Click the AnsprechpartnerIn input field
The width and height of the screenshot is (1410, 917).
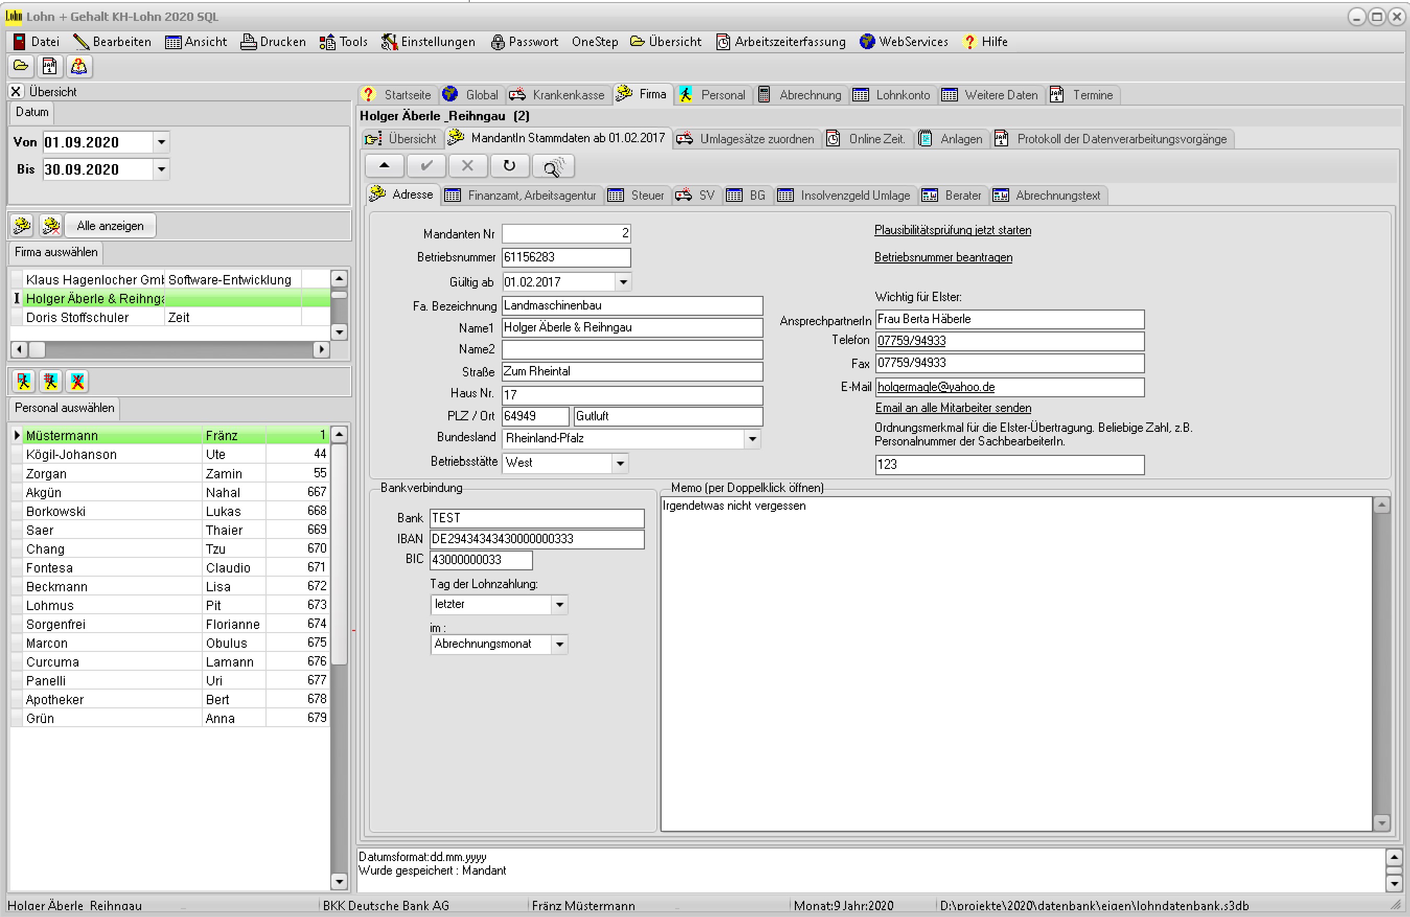[x=1010, y=319]
